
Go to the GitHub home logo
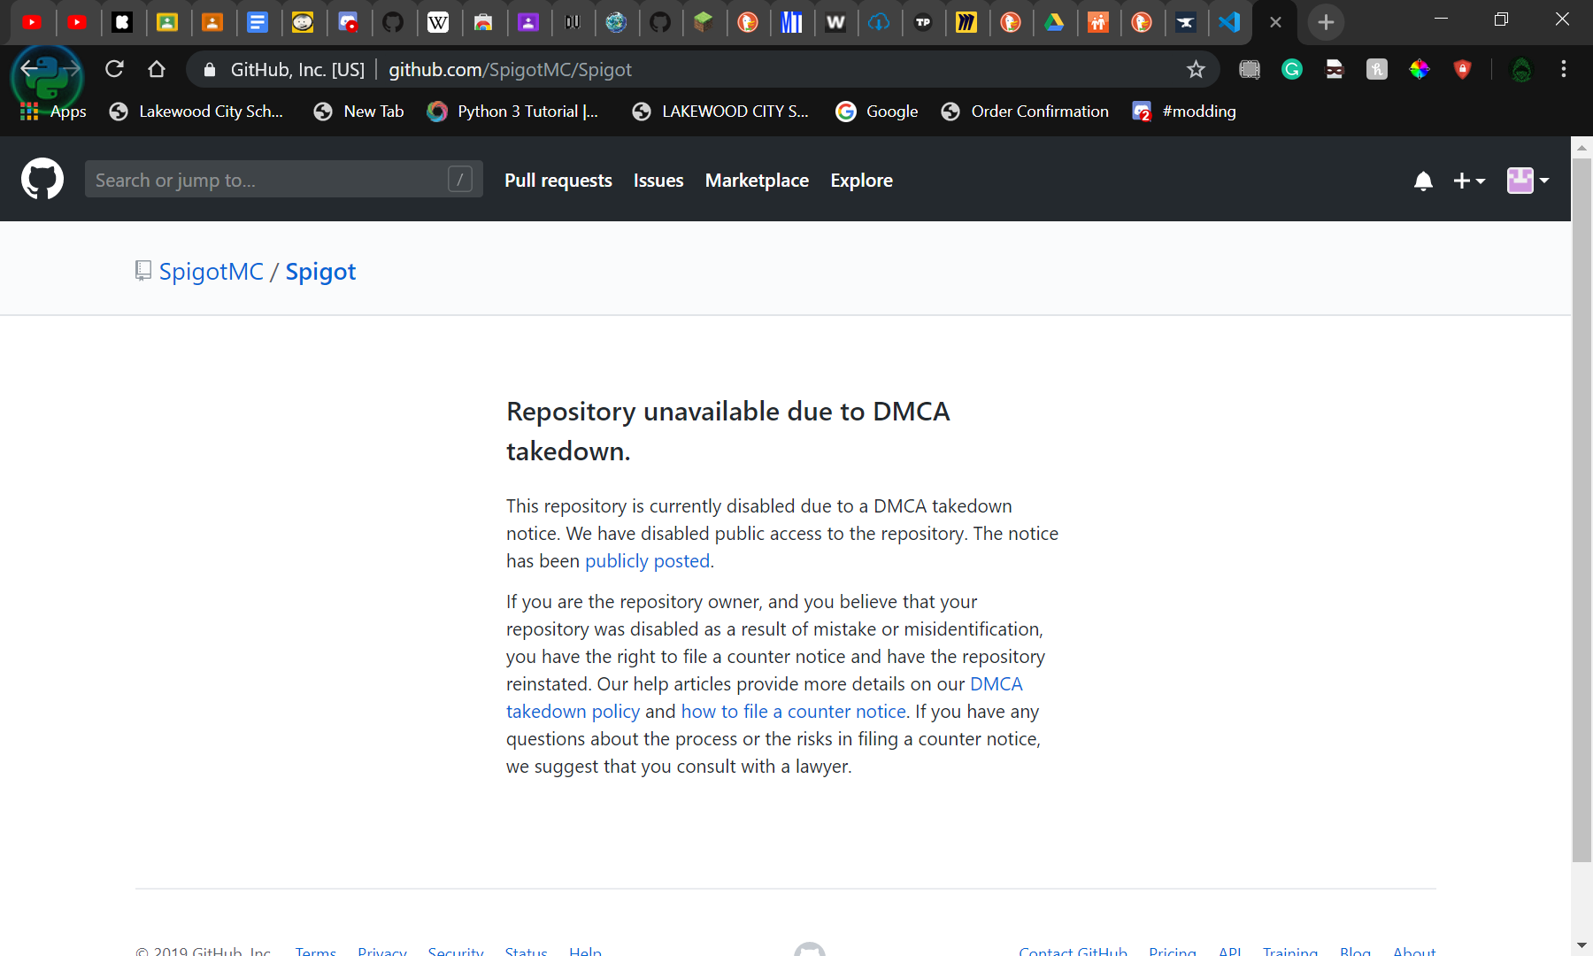(x=42, y=179)
